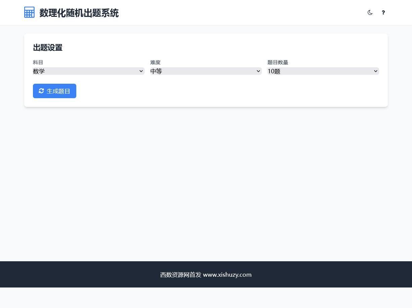Click the 出题设置 section heading

(x=47, y=48)
